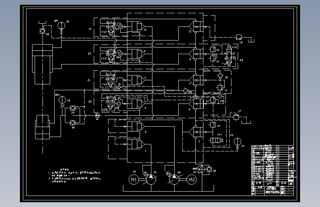
Task: Click fill valve under top-left tank
Action: (42, 31)
